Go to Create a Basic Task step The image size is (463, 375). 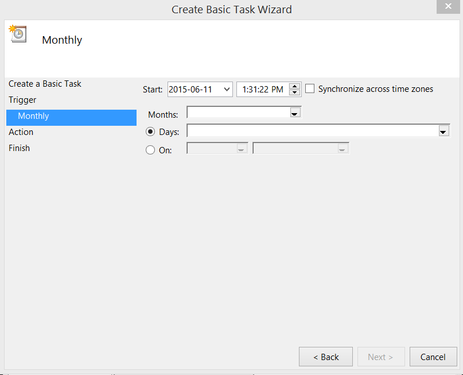click(45, 84)
